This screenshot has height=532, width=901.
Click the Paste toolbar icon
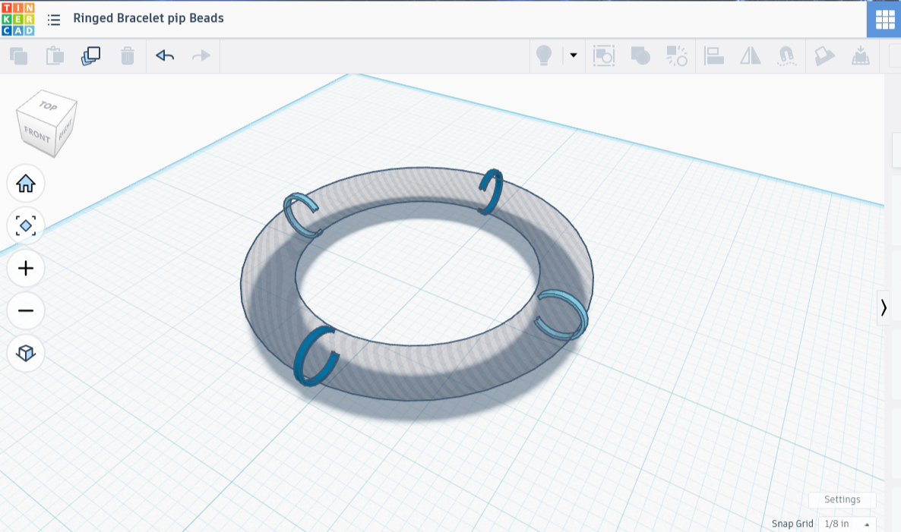(x=55, y=55)
